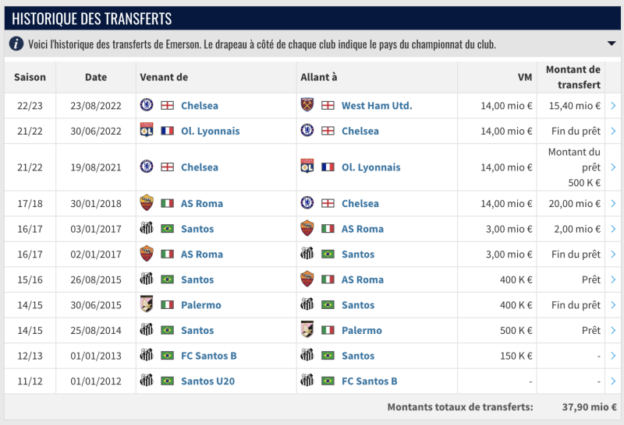The width and height of the screenshot is (624, 425).
Task: Open the FC Santos B destination link
Action: pyautogui.click(x=370, y=381)
